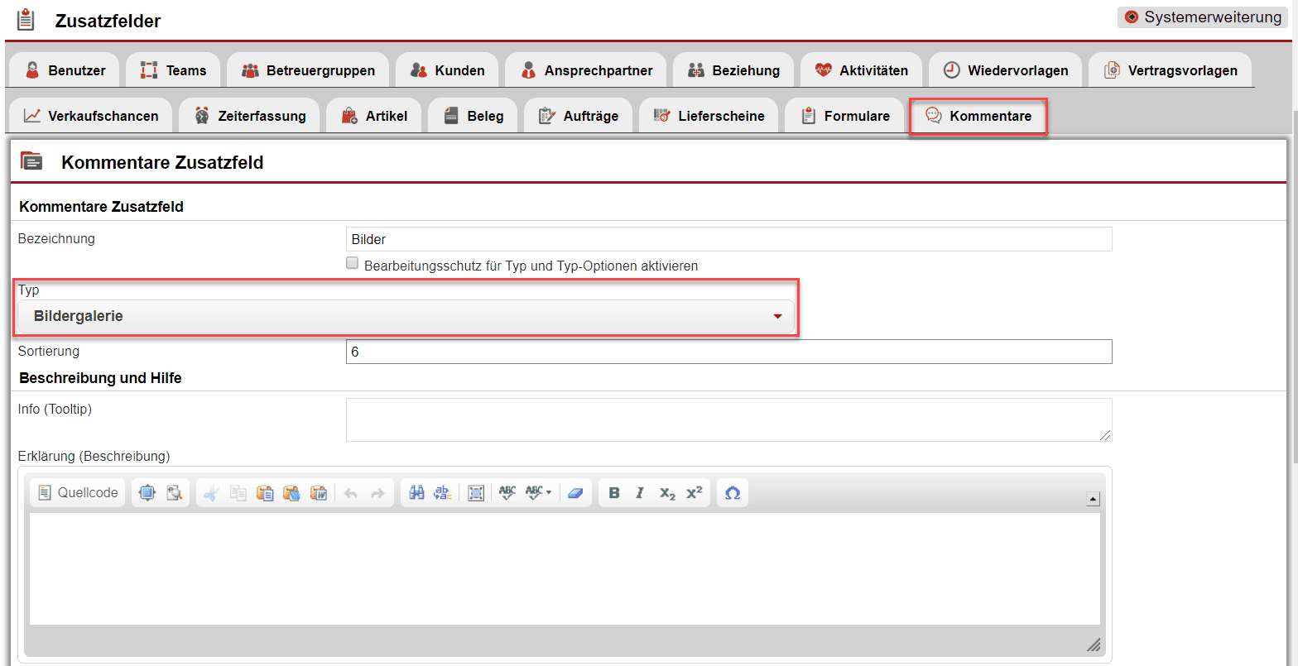The height and width of the screenshot is (666, 1298).
Task: Click into the Bezeichnung input field
Action: [x=728, y=240]
